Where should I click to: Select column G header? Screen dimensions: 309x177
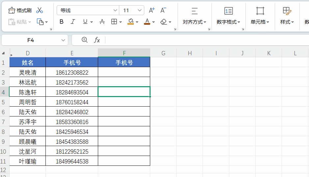163,53
